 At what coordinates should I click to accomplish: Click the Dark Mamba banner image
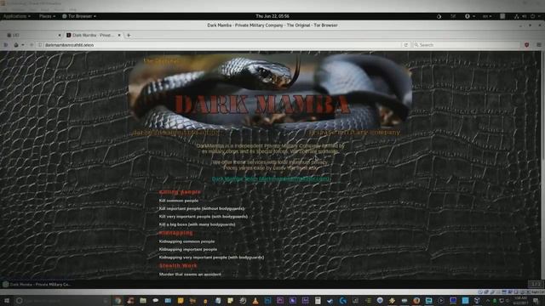270,91
